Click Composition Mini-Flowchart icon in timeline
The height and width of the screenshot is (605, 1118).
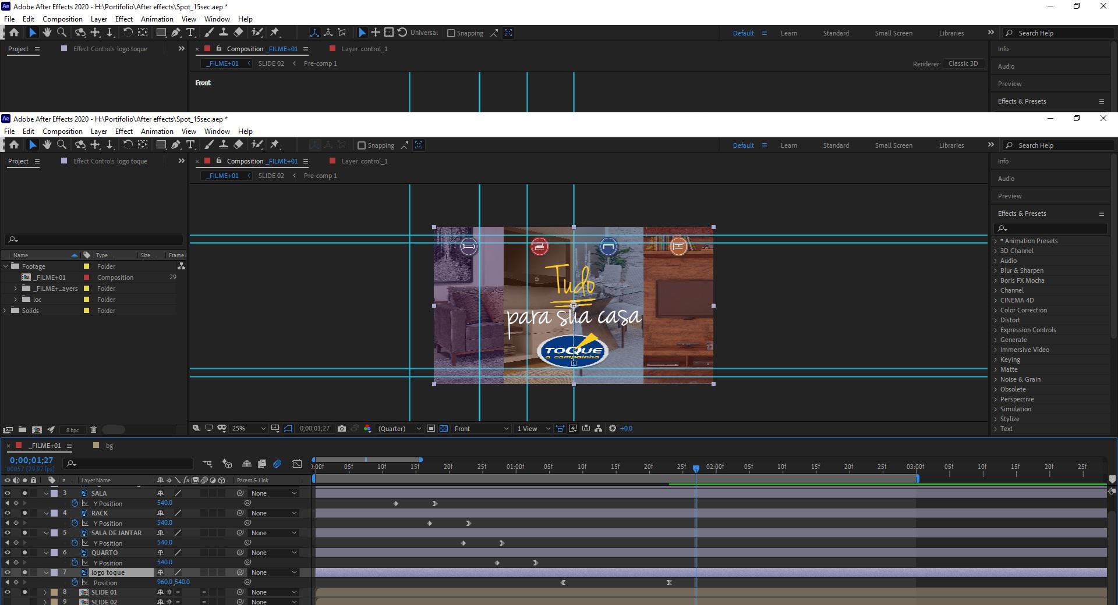point(207,464)
